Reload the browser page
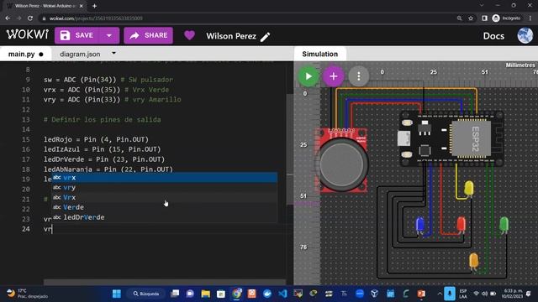This screenshot has width=538, height=302. coord(30,18)
